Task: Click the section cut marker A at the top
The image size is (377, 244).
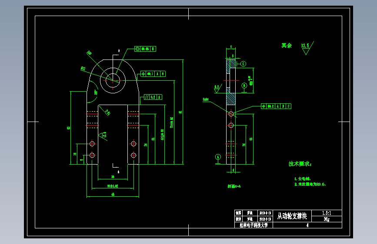Action: pos(119,51)
